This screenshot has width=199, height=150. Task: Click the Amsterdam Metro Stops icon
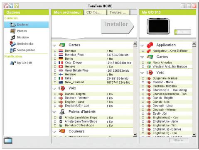coord(61,118)
